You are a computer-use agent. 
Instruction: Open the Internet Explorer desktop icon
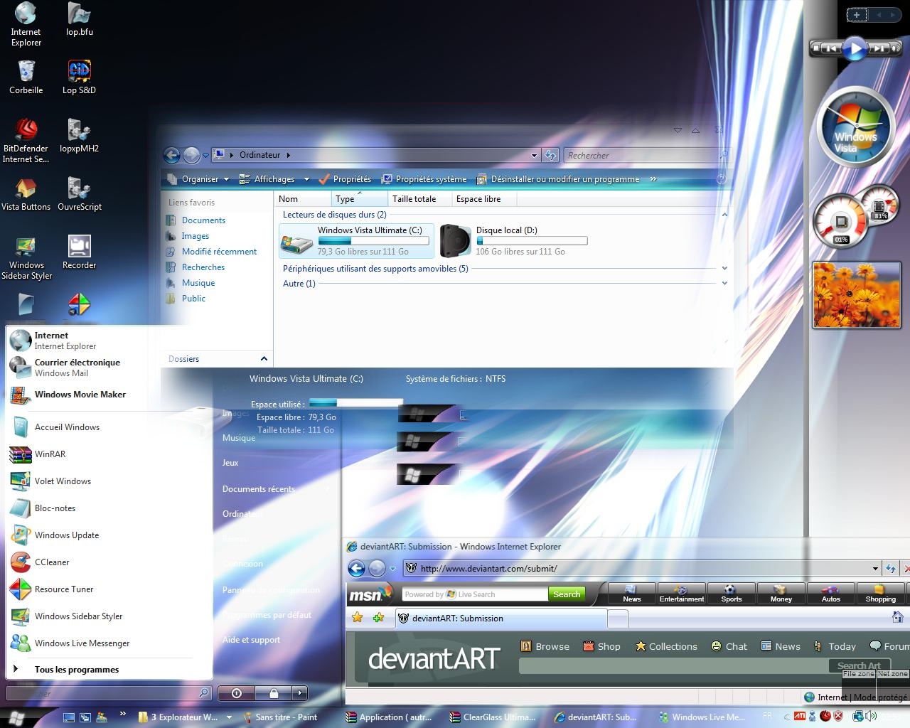click(x=26, y=25)
